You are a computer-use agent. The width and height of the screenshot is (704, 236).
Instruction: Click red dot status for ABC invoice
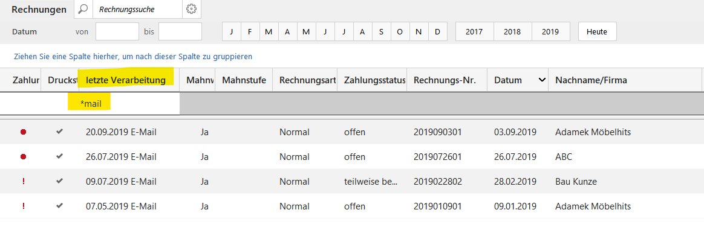[24, 157]
